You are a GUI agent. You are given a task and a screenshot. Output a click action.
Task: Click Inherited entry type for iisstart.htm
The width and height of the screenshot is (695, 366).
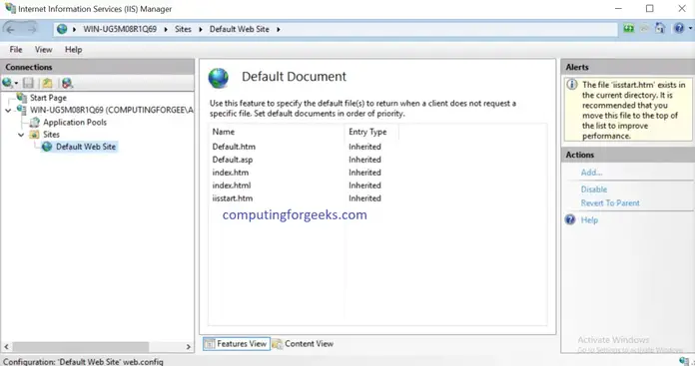364,198
